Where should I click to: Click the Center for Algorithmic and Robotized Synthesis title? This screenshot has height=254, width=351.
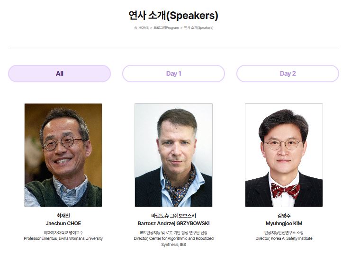pos(173,241)
